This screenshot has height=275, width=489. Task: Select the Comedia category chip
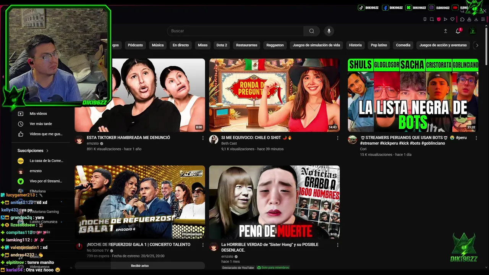click(x=403, y=45)
